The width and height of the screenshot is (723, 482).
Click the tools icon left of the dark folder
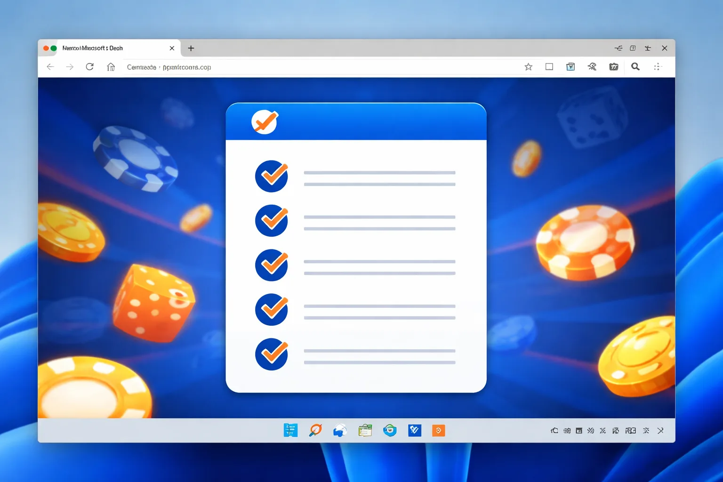point(592,67)
